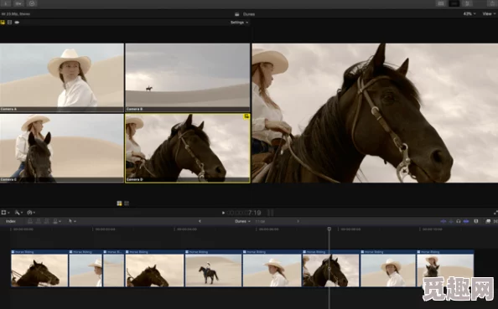Screen dimensions: 498x309
Task: Click the play button beside timecode
Action: [x=223, y=213]
